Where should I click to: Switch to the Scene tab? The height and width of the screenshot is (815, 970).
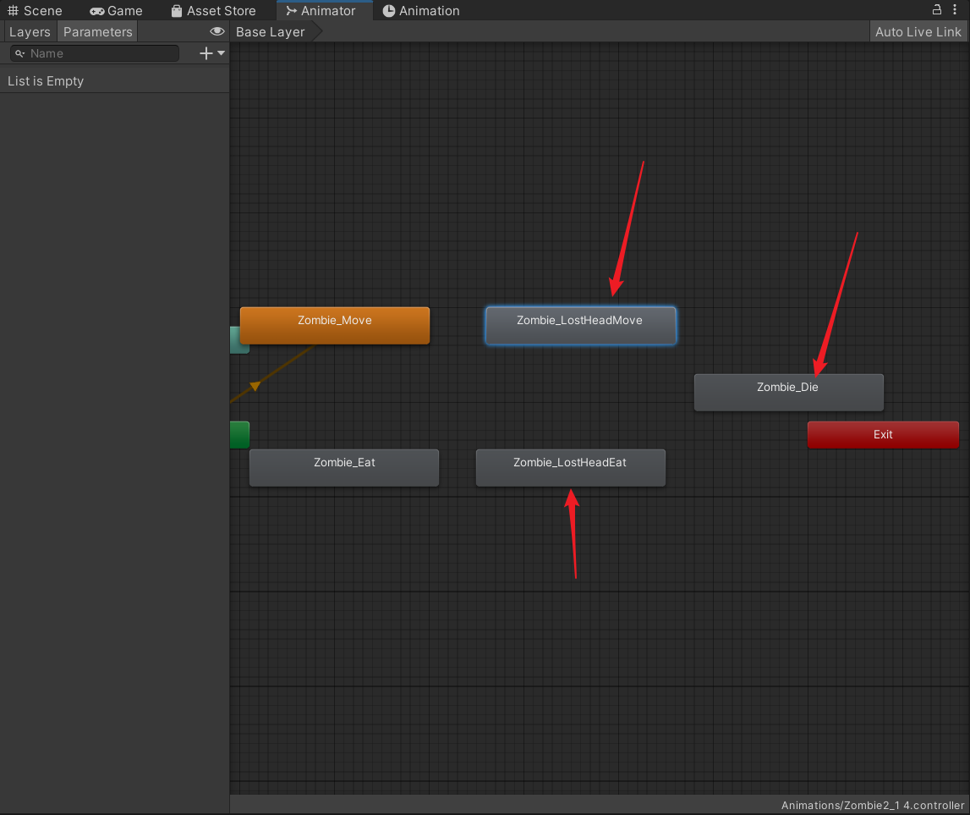[x=35, y=11]
